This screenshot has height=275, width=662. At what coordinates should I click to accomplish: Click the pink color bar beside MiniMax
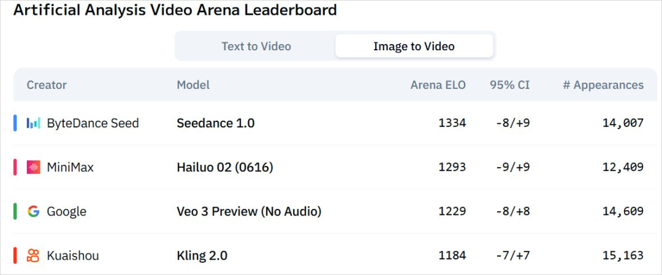[x=15, y=167]
